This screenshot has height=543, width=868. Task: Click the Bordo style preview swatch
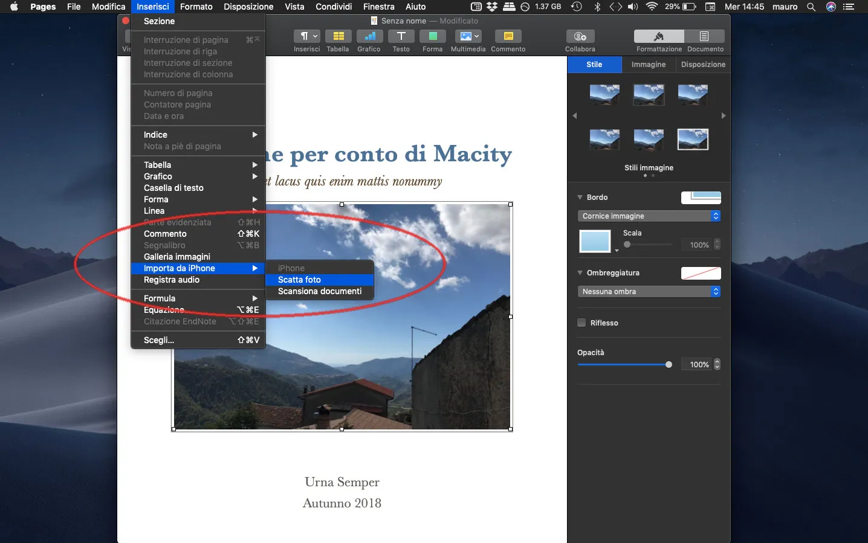701,198
